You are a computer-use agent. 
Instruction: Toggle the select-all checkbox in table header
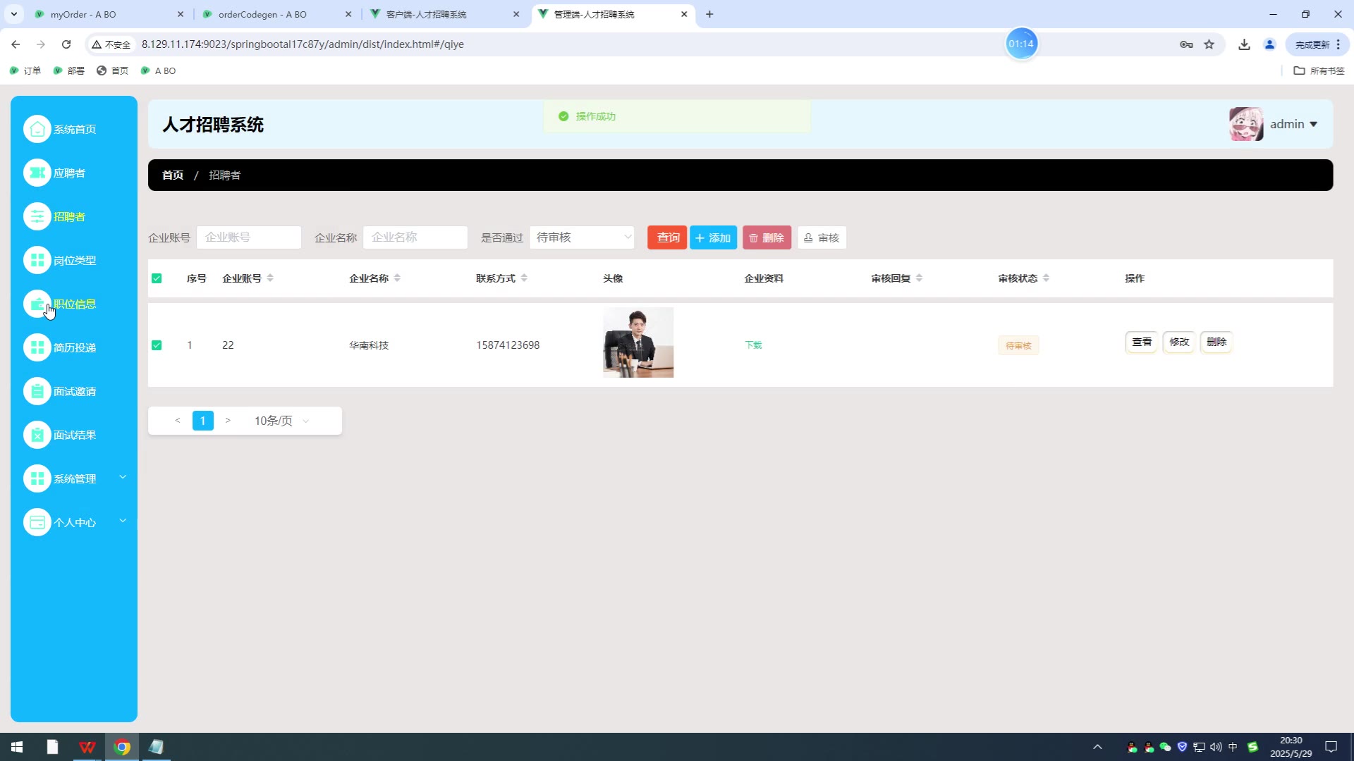coord(157,278)
